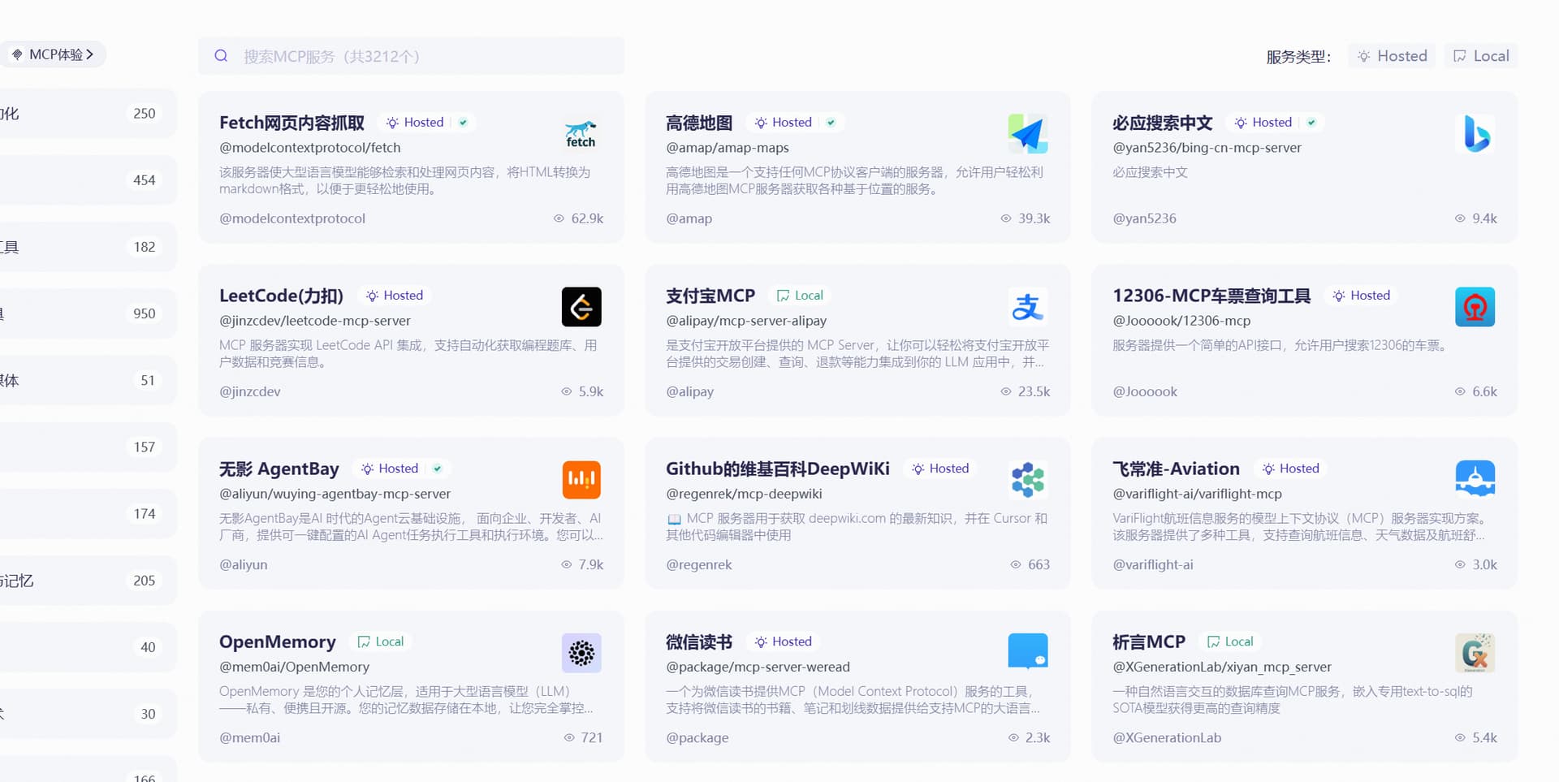
Task: Select the sidebar category with 250 count
Action: point(87,114)
